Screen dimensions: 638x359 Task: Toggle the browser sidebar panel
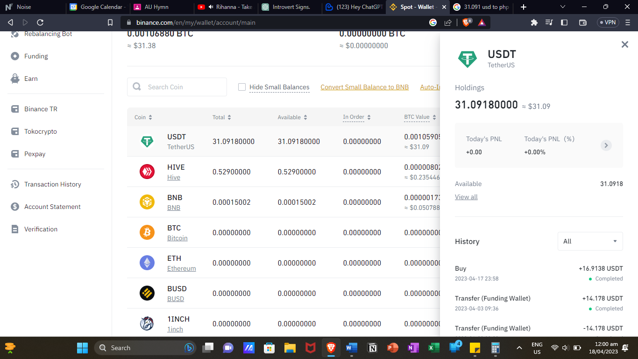(x=564, y=22)
